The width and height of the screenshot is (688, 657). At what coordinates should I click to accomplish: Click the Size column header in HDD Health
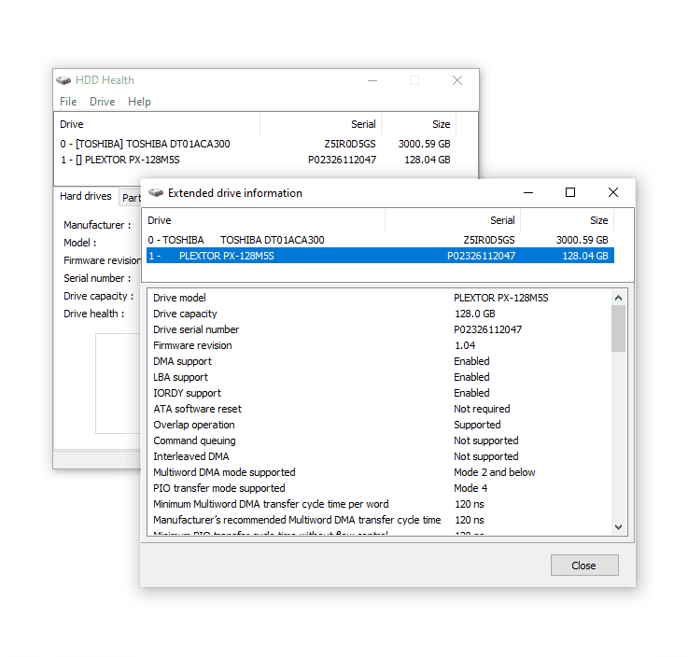[418, 124]
